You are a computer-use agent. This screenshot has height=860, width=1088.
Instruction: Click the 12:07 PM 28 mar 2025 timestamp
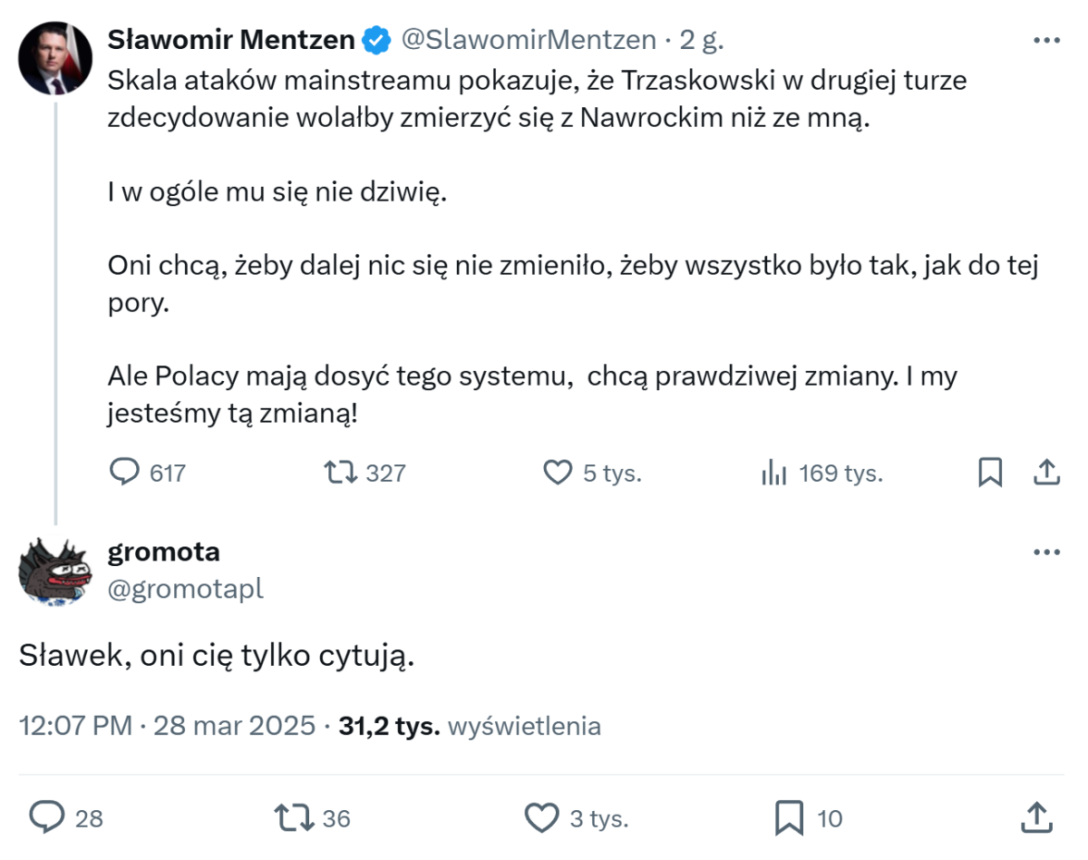click(x=168, y=726)
